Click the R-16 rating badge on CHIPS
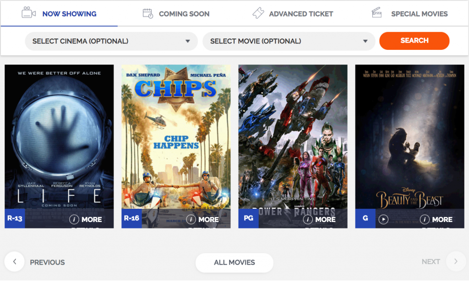 tap(131, 219)
